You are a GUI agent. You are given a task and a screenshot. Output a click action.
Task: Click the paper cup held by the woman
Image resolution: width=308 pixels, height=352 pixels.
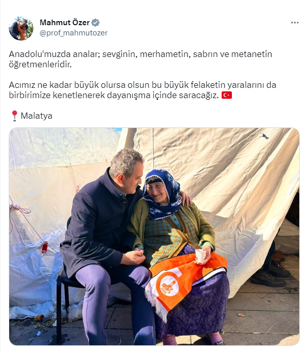coord(201,256)
